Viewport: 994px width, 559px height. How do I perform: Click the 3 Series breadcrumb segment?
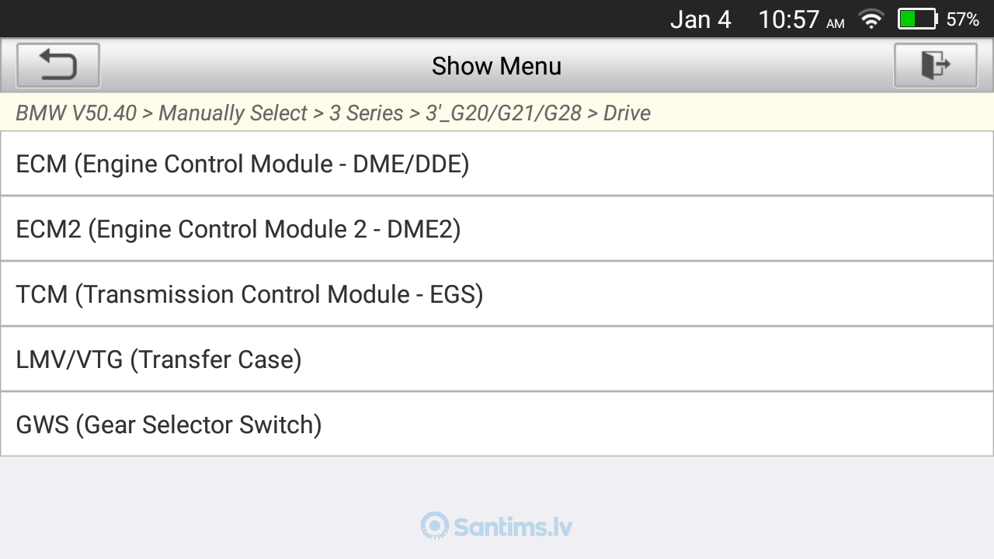coord(367,113)
